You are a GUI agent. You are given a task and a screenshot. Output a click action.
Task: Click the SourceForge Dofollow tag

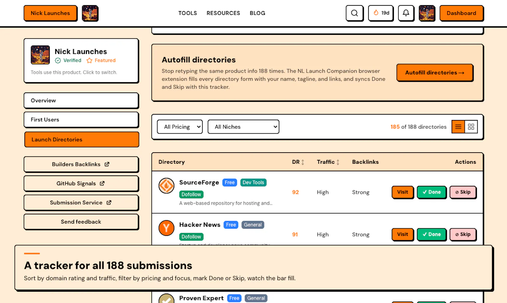191,194
